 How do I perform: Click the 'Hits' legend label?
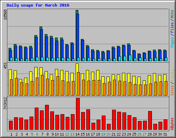(x=172, y=14)
